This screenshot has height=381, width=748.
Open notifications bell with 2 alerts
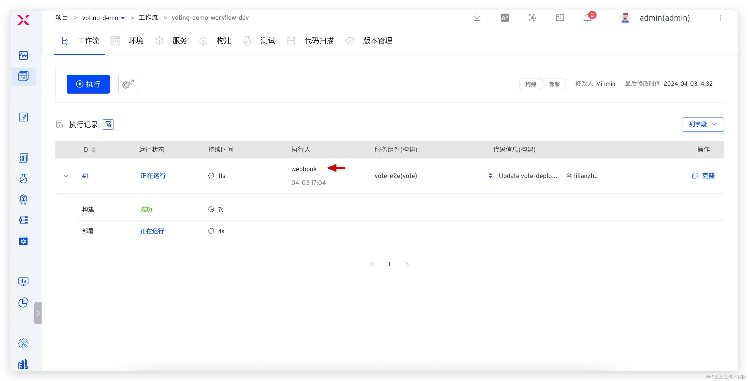pyautogui.click(x=588, y=18)
